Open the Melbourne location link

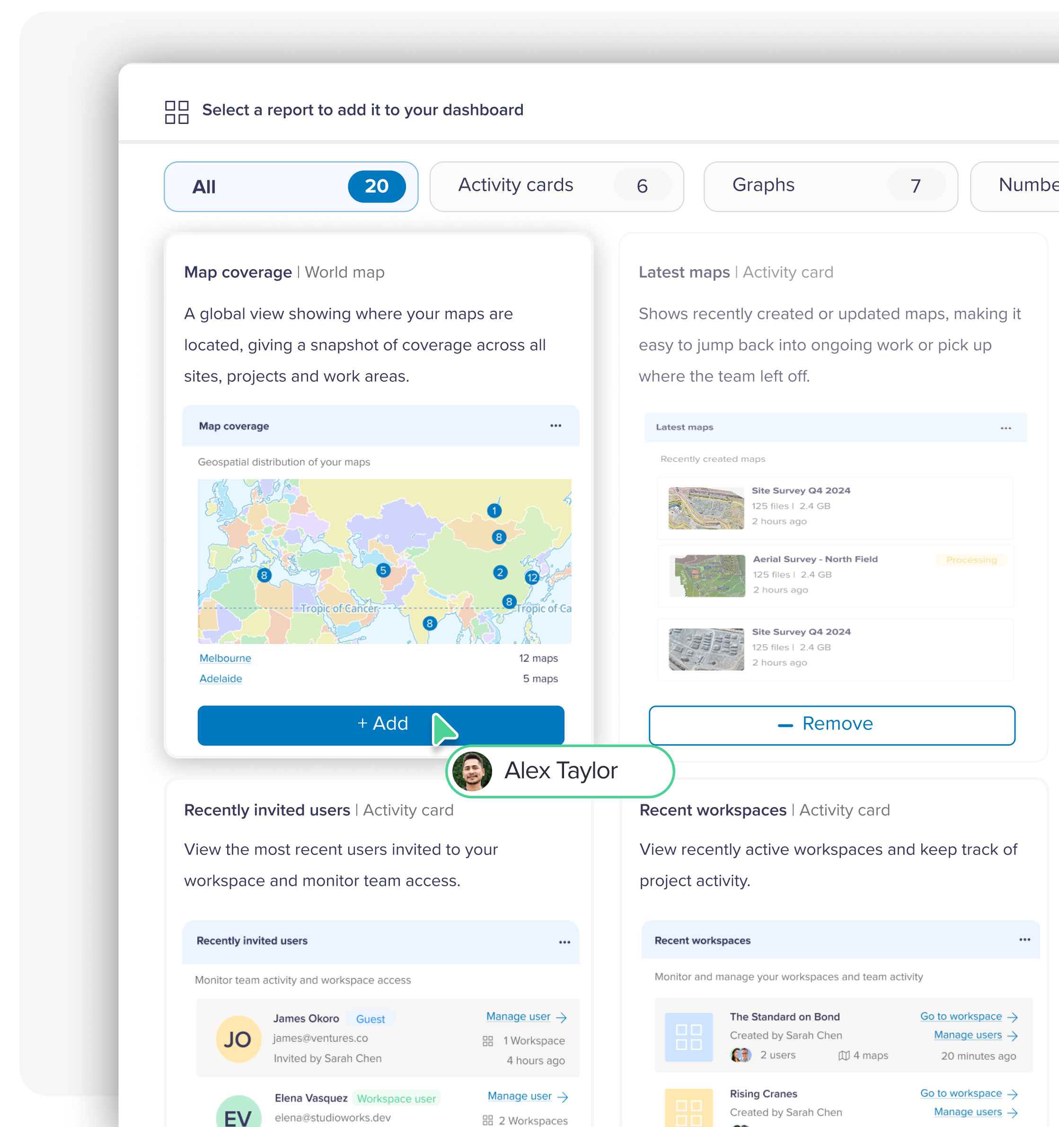click(x=225, y=658)
